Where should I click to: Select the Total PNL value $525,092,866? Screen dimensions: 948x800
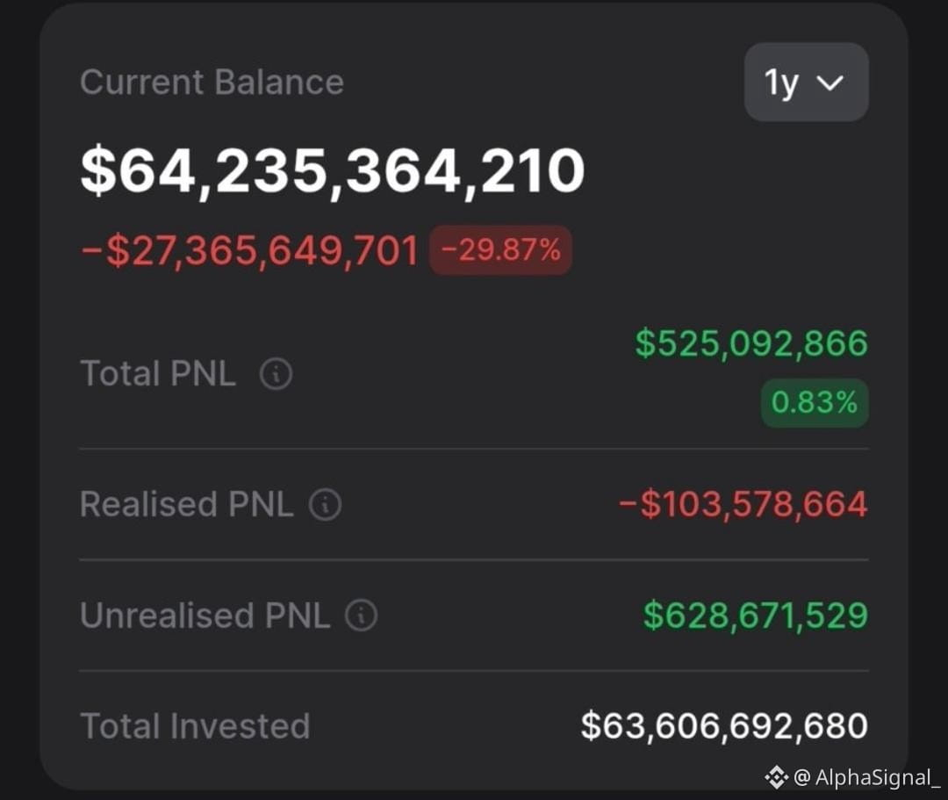(x=751, y=343)
